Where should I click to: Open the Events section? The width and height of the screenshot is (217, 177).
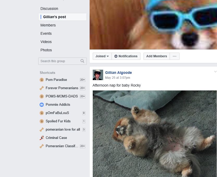pos(46,33)
